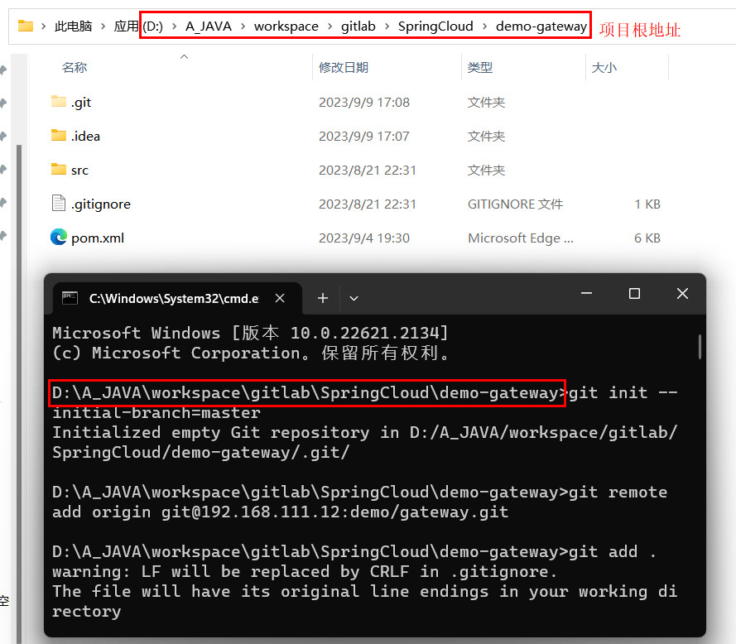
Task: Click workspace in the address bar path
Action: click(x=286, y=26)
